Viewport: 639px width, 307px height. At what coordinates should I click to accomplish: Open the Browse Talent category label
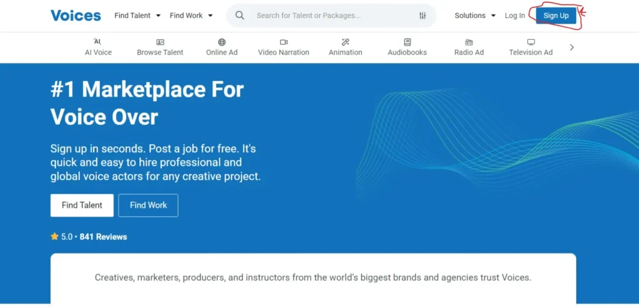pos(160,52)
